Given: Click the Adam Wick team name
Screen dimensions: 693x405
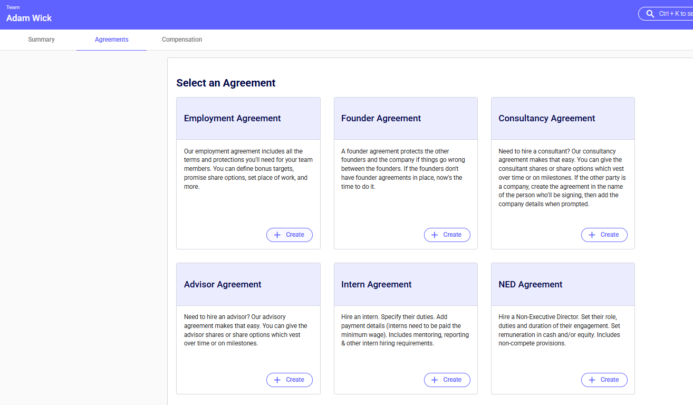Looking at the screenshot, I should (29, 18).
